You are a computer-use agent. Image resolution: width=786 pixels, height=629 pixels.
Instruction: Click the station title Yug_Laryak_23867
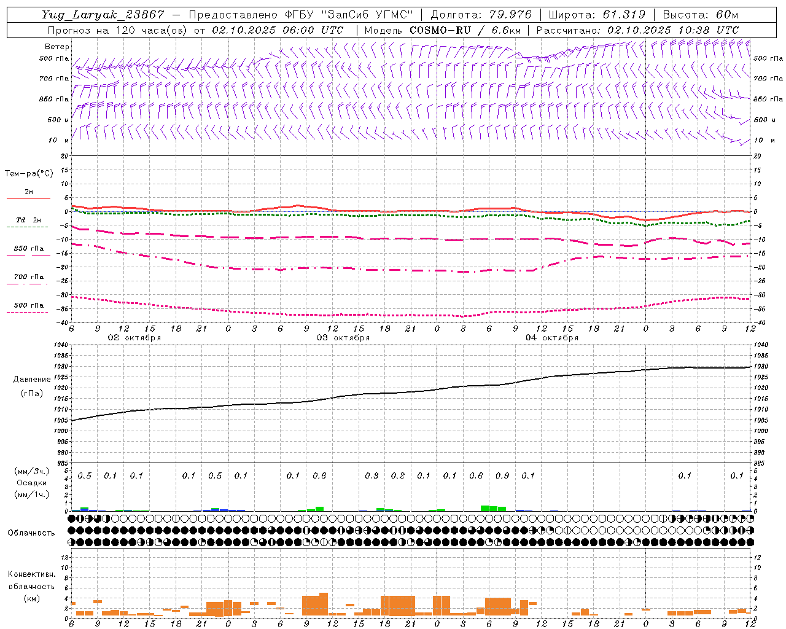[x=103, y=15]
